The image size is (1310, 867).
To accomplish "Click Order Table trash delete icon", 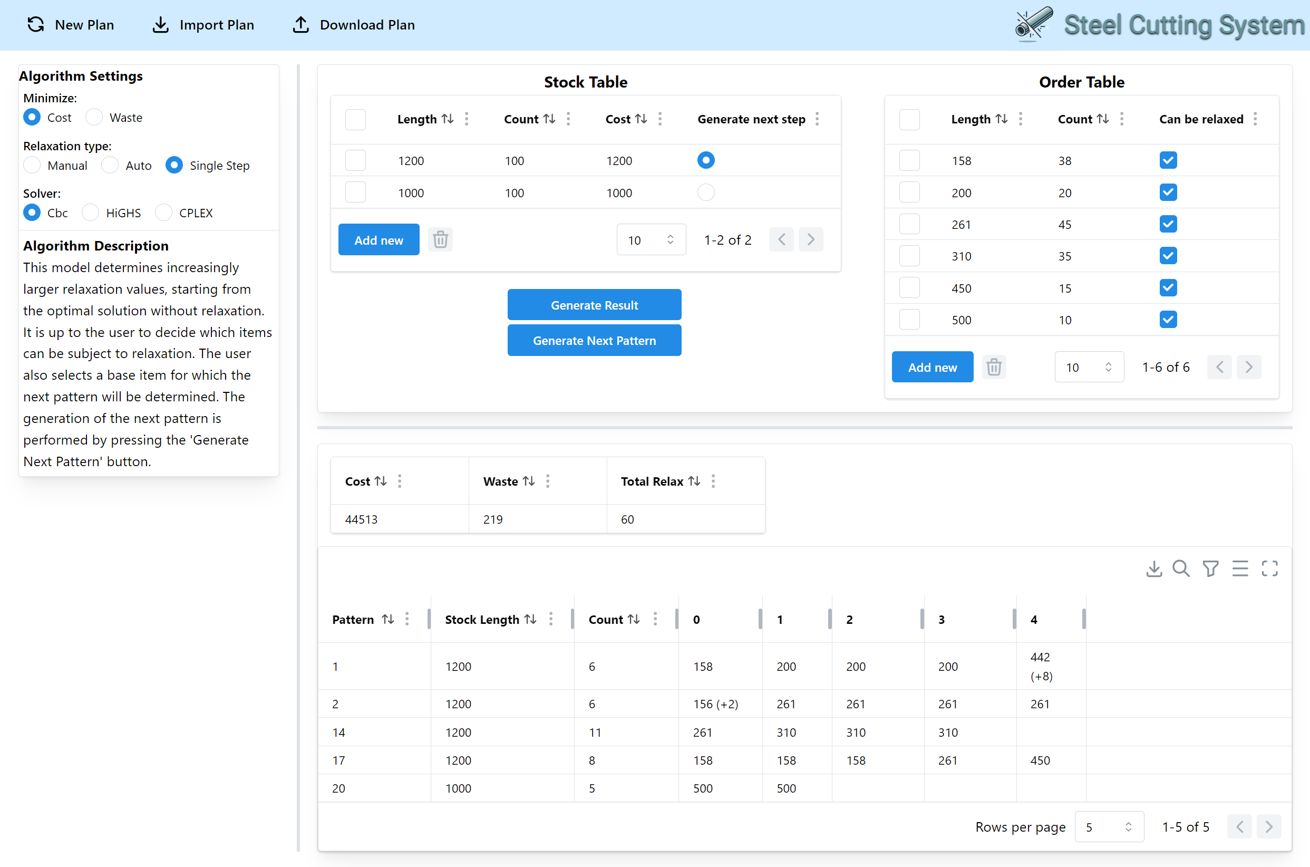I will [993, 367].
